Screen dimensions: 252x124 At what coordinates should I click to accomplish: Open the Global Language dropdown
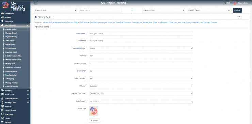click(x=141, y=48)
